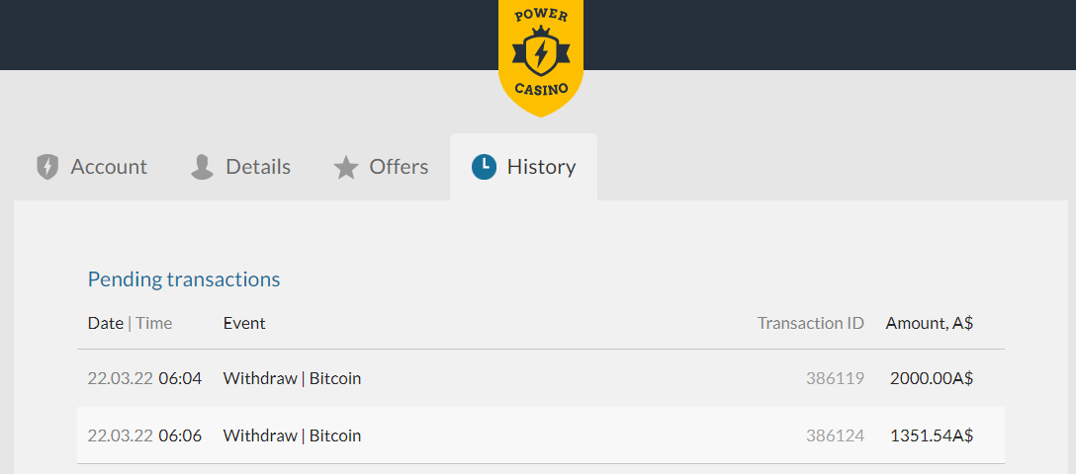Switch to the Details tab
This screenshot has width=1076, height=474.
[258, 167]
